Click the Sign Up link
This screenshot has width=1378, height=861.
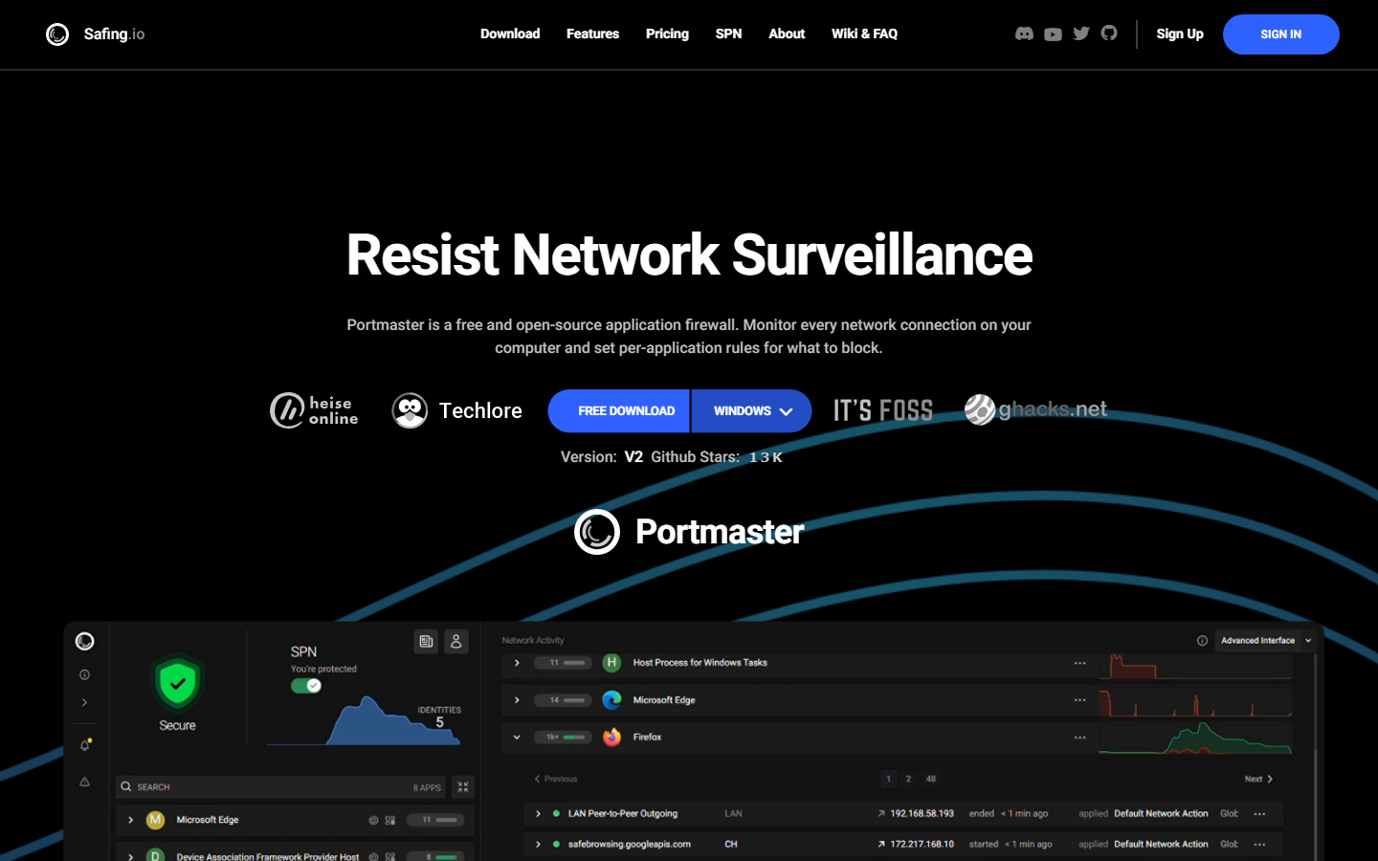[x=1180, y=33]
